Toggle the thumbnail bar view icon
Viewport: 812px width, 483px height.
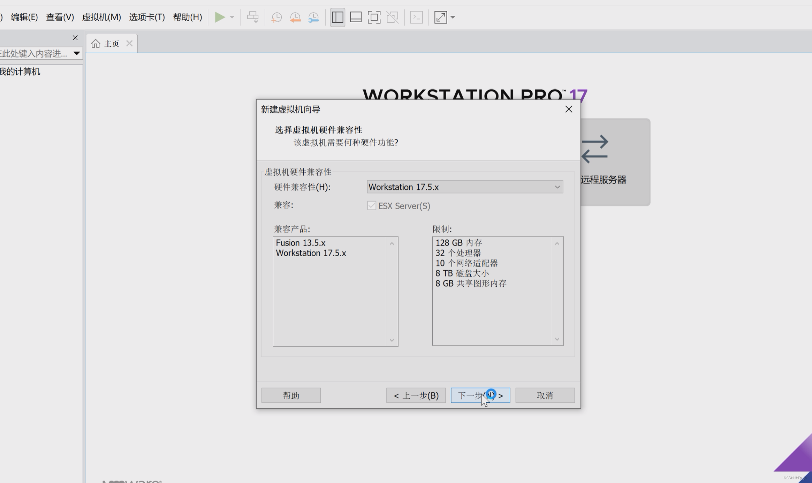[356, 17]
